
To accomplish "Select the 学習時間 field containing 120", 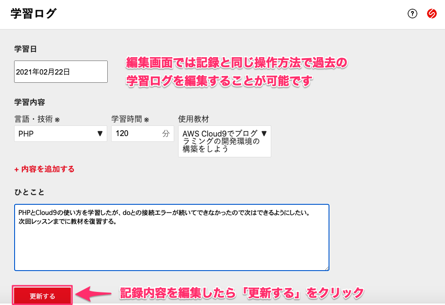I will tap(141, 134).
